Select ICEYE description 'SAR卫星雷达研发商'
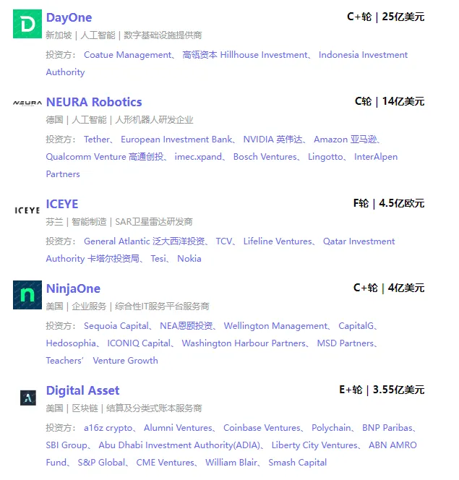459x480 pixels. (154, 222)
